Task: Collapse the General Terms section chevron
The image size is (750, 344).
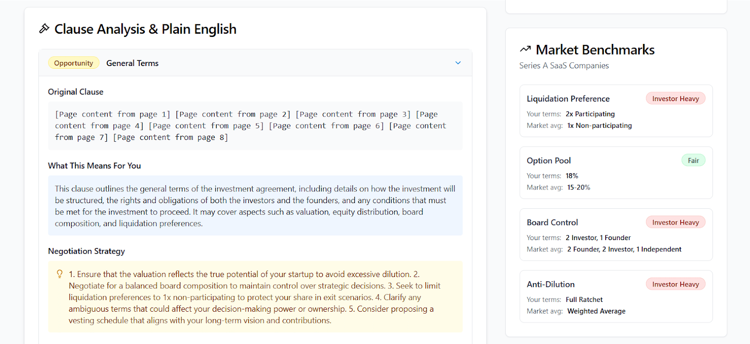Action: click(458, 63)
